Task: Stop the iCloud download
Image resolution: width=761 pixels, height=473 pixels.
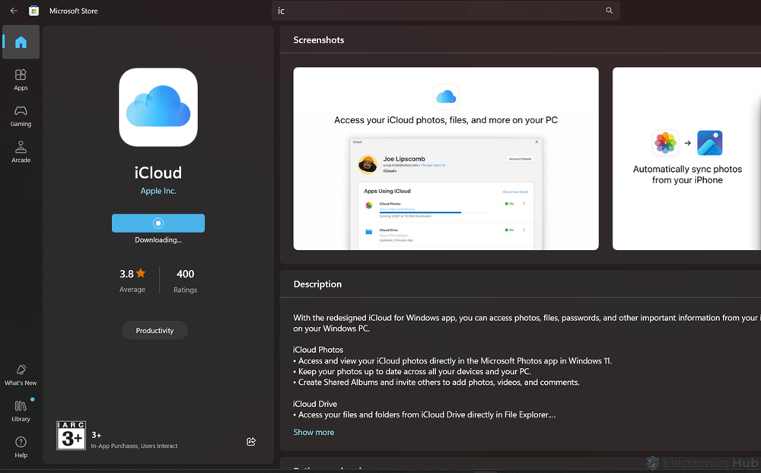Action: (158, 223)
